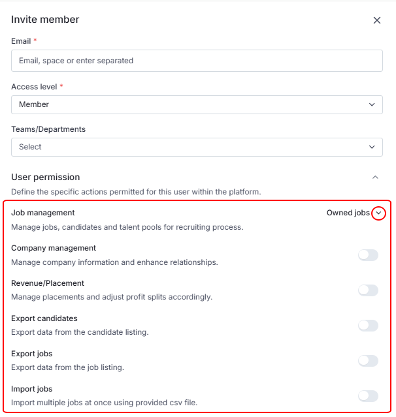
Task: Expand the Owned jobs dropdown chevron
Action: [x=378, y=213]
